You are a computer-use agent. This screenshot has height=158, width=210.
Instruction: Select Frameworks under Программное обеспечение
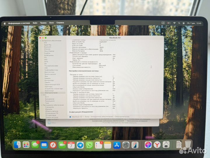point(50,107)
